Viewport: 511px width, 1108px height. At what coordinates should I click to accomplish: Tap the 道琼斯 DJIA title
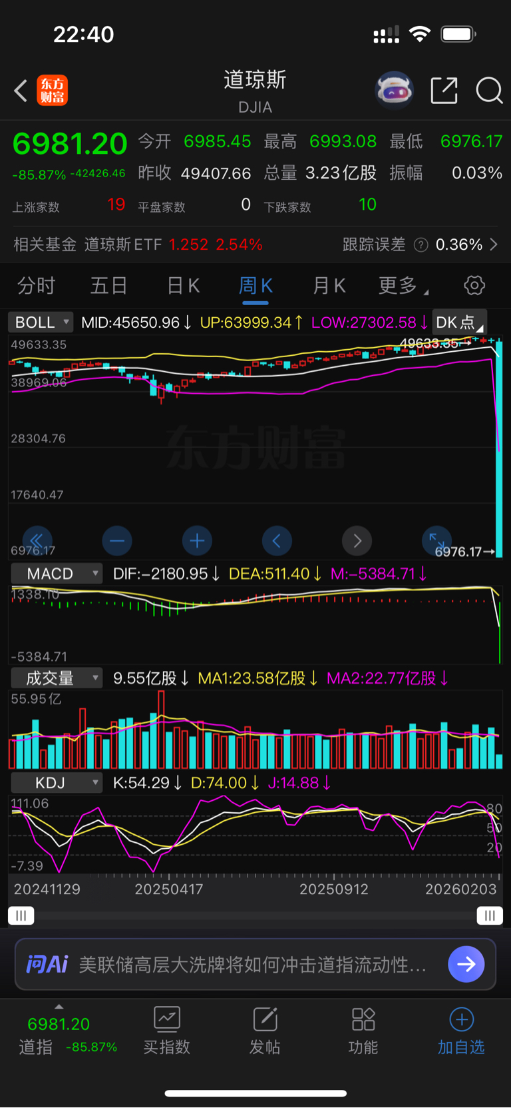(x=255, y=91)
